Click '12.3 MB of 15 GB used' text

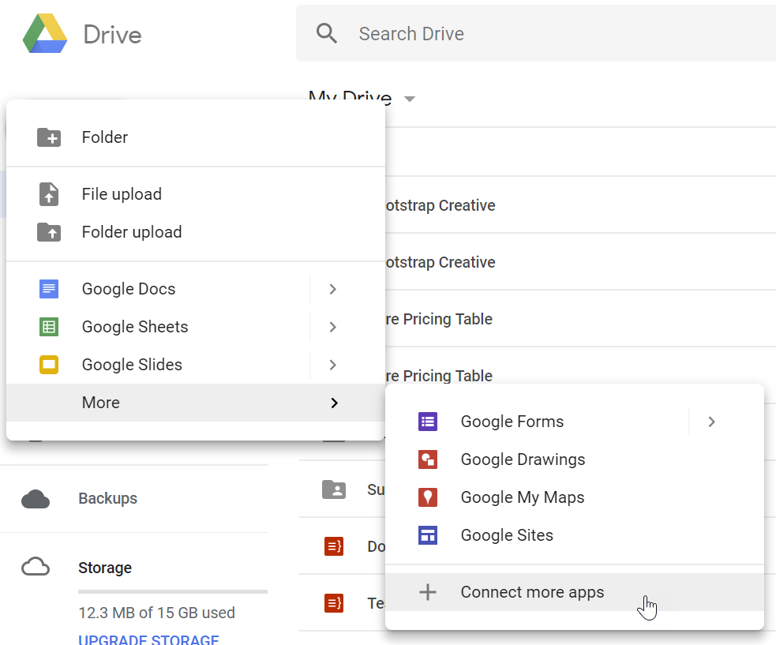click(156, 613)
